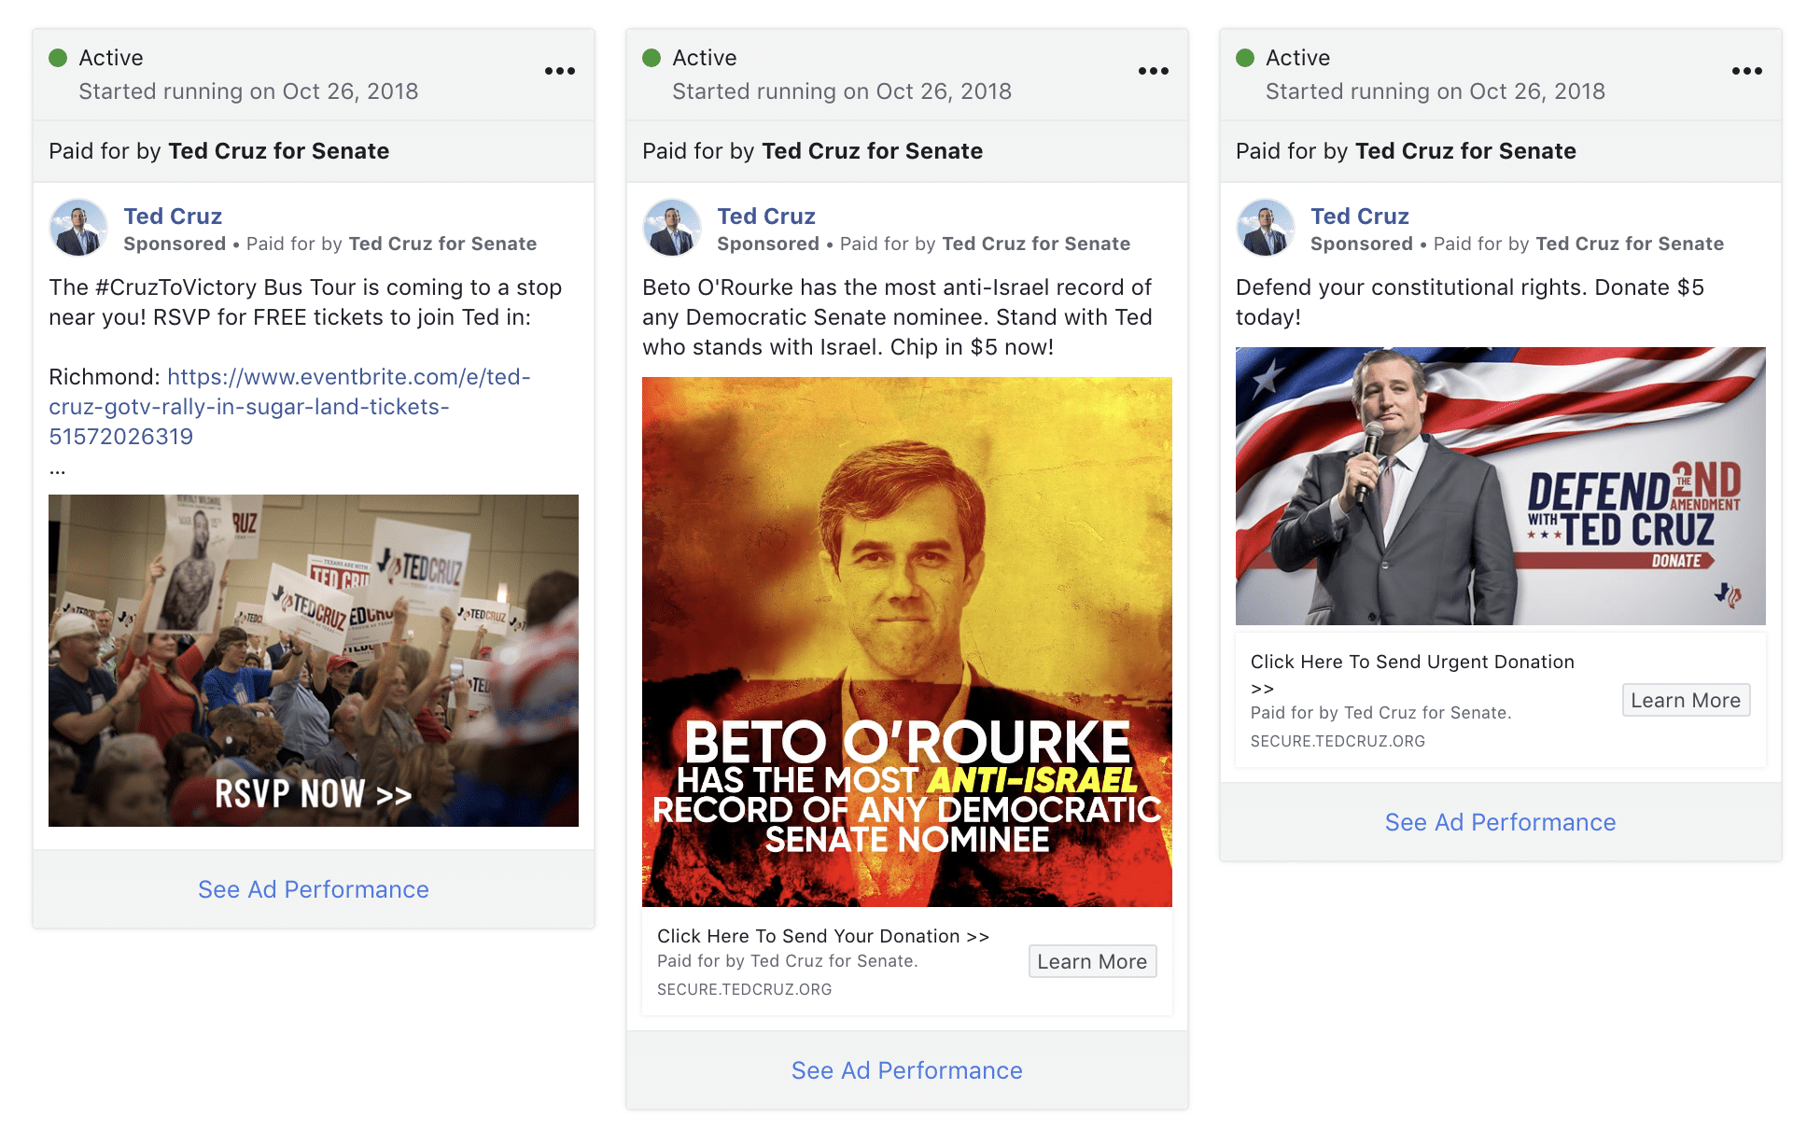Expand truncated text ellipsis in Bus Tour ad
The width and height of the screenshot is (1807, 1131).
tap(58, 469)
